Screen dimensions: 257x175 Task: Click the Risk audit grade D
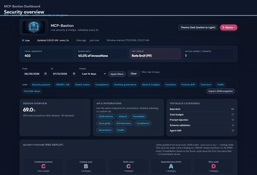pyautogui.click(x=213, y=166)
